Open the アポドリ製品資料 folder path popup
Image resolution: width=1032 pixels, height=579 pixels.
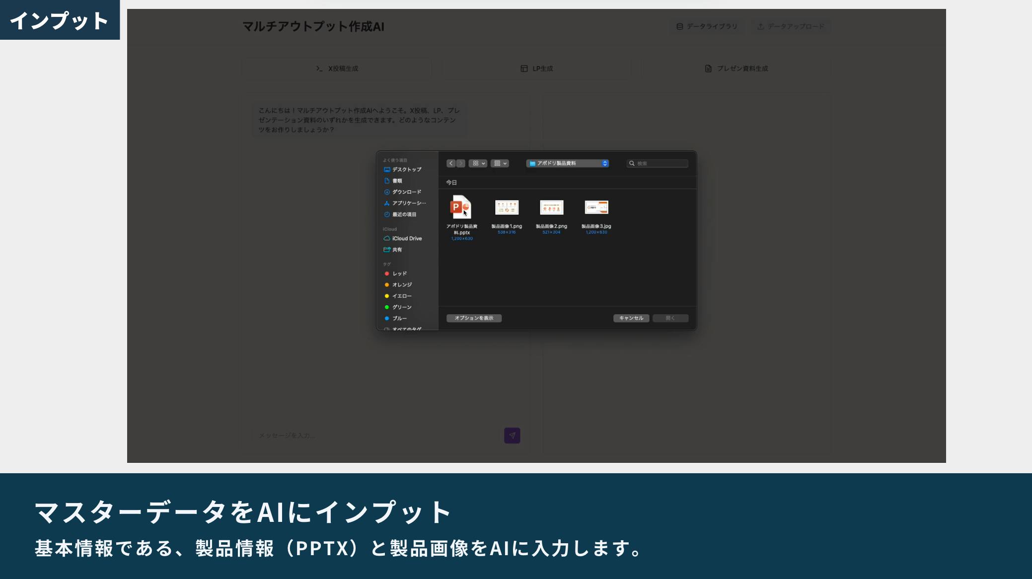(568, 163)
